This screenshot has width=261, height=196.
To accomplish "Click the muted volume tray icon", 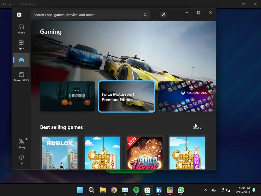I will (x=228, y=190).
